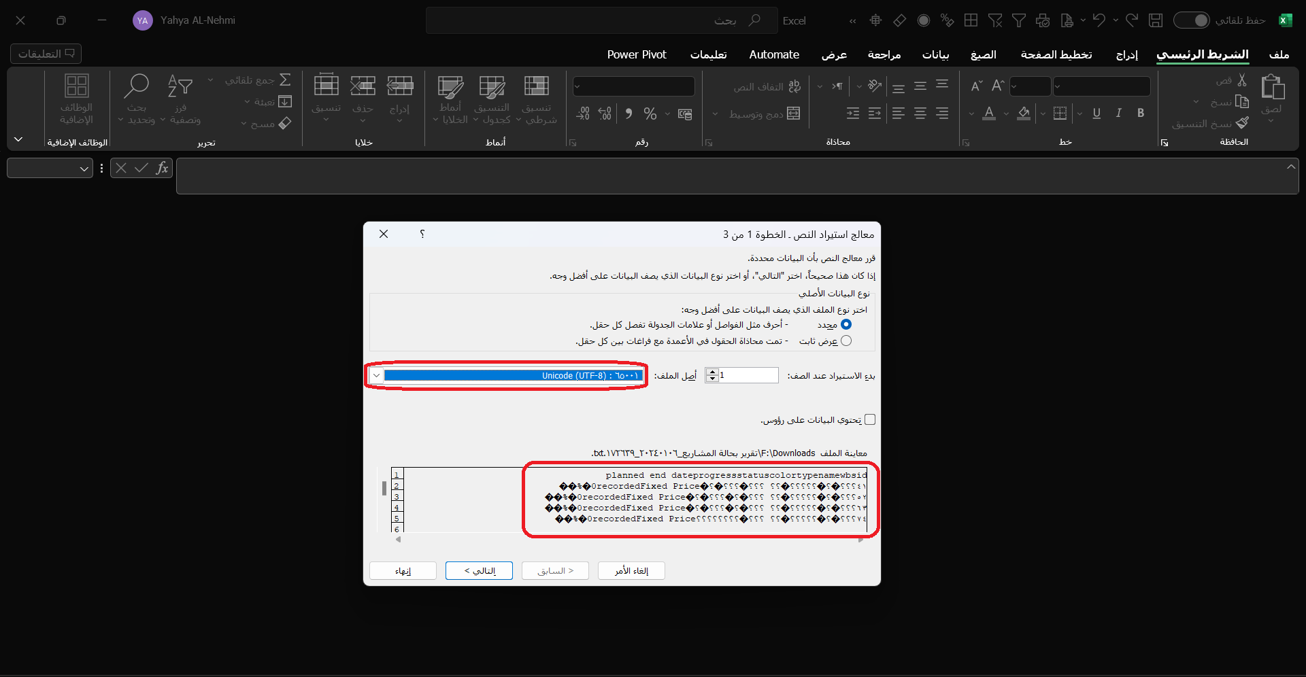This screenshot has height=677, width=1306.
Task: Toggle the AutoSave (حفظ تلقائي) switch
Action: click(x=1192, y=20)
